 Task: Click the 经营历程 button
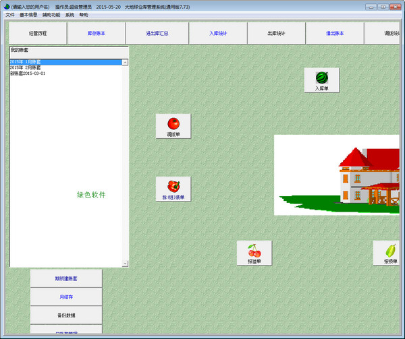click(38, 33)
